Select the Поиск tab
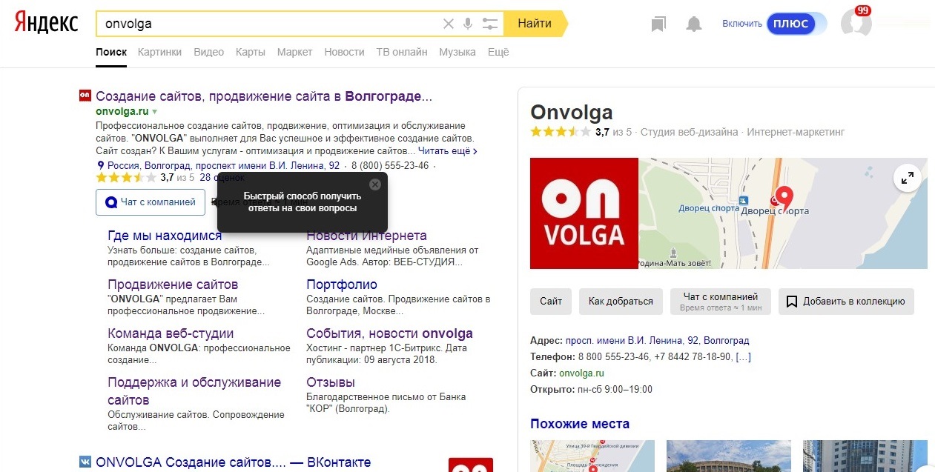The image size is (935, 472). pyautogui.click(x=111, y=52)
